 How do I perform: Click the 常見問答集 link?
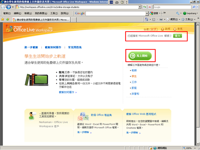75,47
